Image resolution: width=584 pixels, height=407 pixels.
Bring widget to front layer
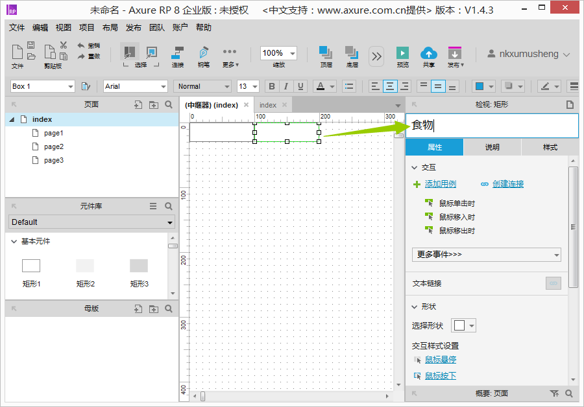tap(326, 52)
